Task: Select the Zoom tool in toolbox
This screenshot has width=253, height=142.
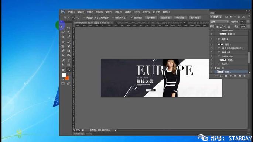Action: point(69,70)
